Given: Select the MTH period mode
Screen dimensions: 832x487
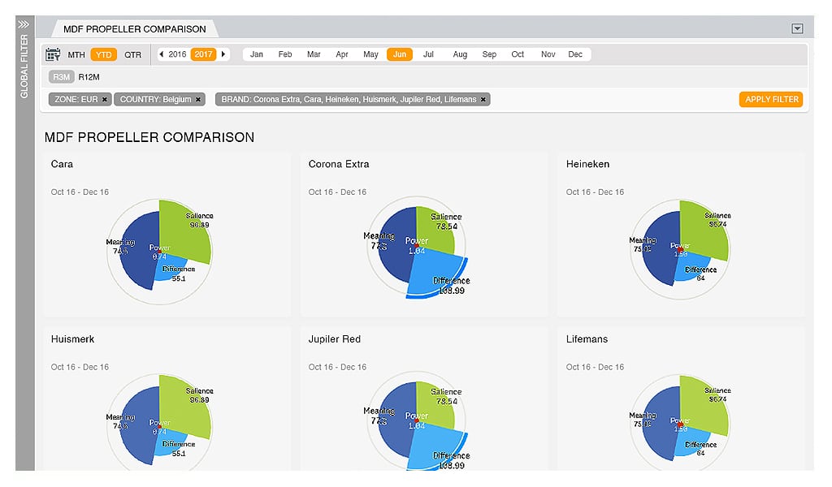Looking at the screenshot, I should point(76,54).
